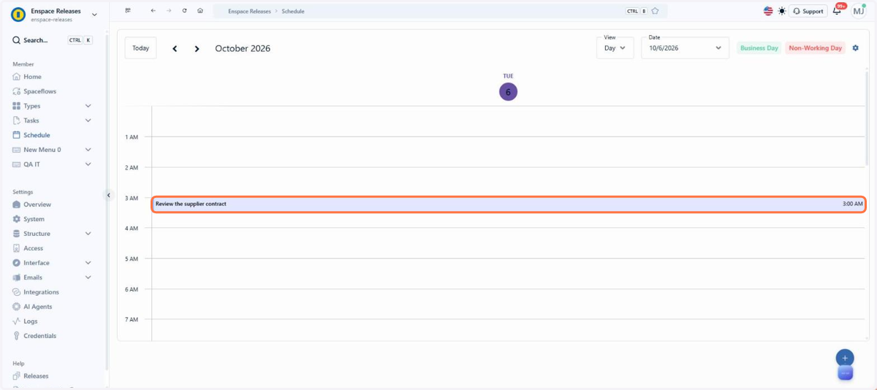Go back with the left arrow icon
This screenshot has height=390, width=877.
pyautogui.click(x=153, y=11)
